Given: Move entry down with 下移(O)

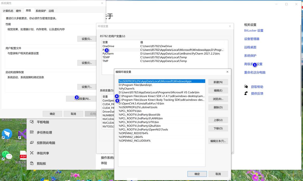Looking at the screenshot, I should pyautogui.click(x=218, y=128).
